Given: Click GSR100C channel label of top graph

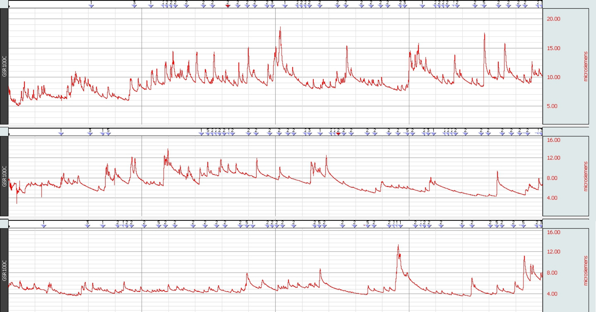Looking at the screenshot, I should tap(4, 66).
